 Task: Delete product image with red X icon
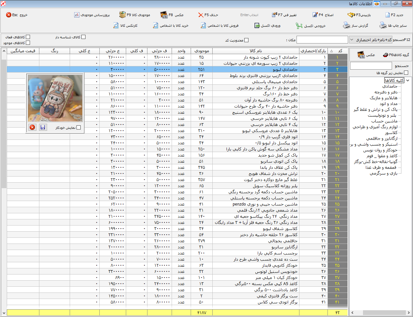(32, 127)
